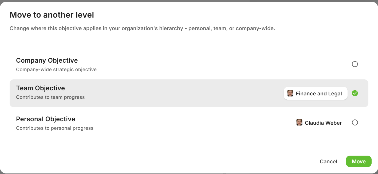
Task: Click Claudia Weber's avatar picture
Action: click(299, 123)
